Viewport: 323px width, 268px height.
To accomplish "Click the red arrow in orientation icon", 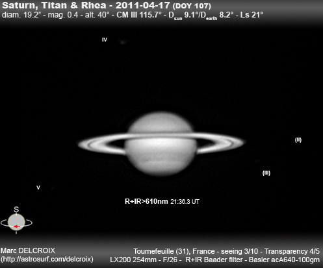I will point(17,226).
